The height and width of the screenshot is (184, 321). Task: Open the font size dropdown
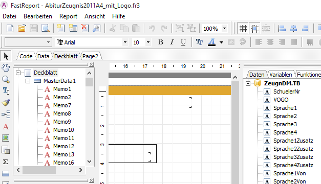pyautogui.click(x=148, y=42)
